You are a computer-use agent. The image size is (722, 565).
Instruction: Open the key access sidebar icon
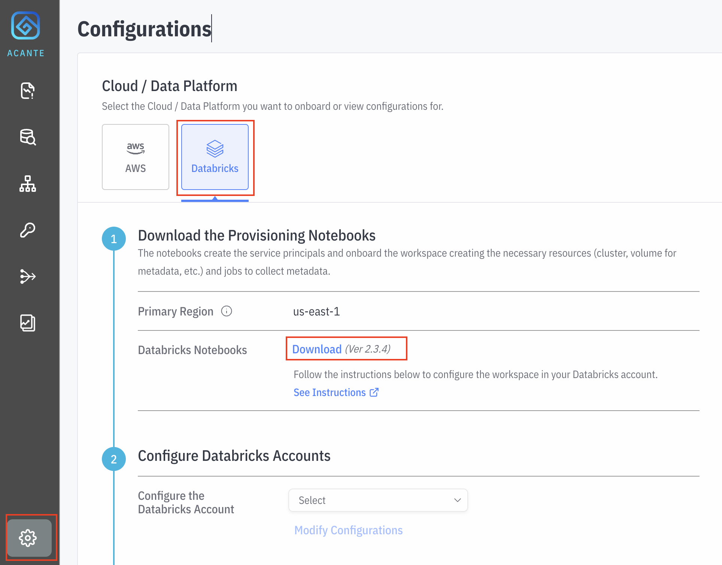pyautogui.click(x=28, y=230)
